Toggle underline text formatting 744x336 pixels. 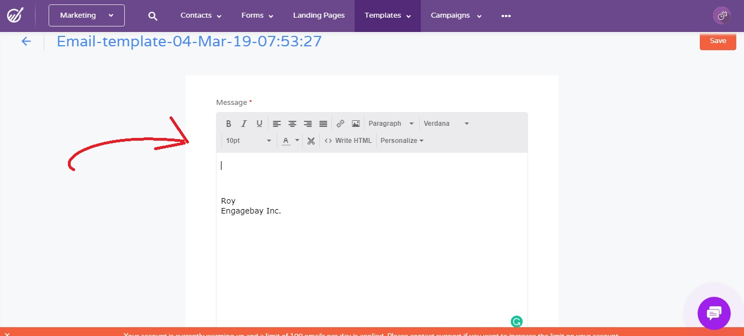tap(259, 124)
